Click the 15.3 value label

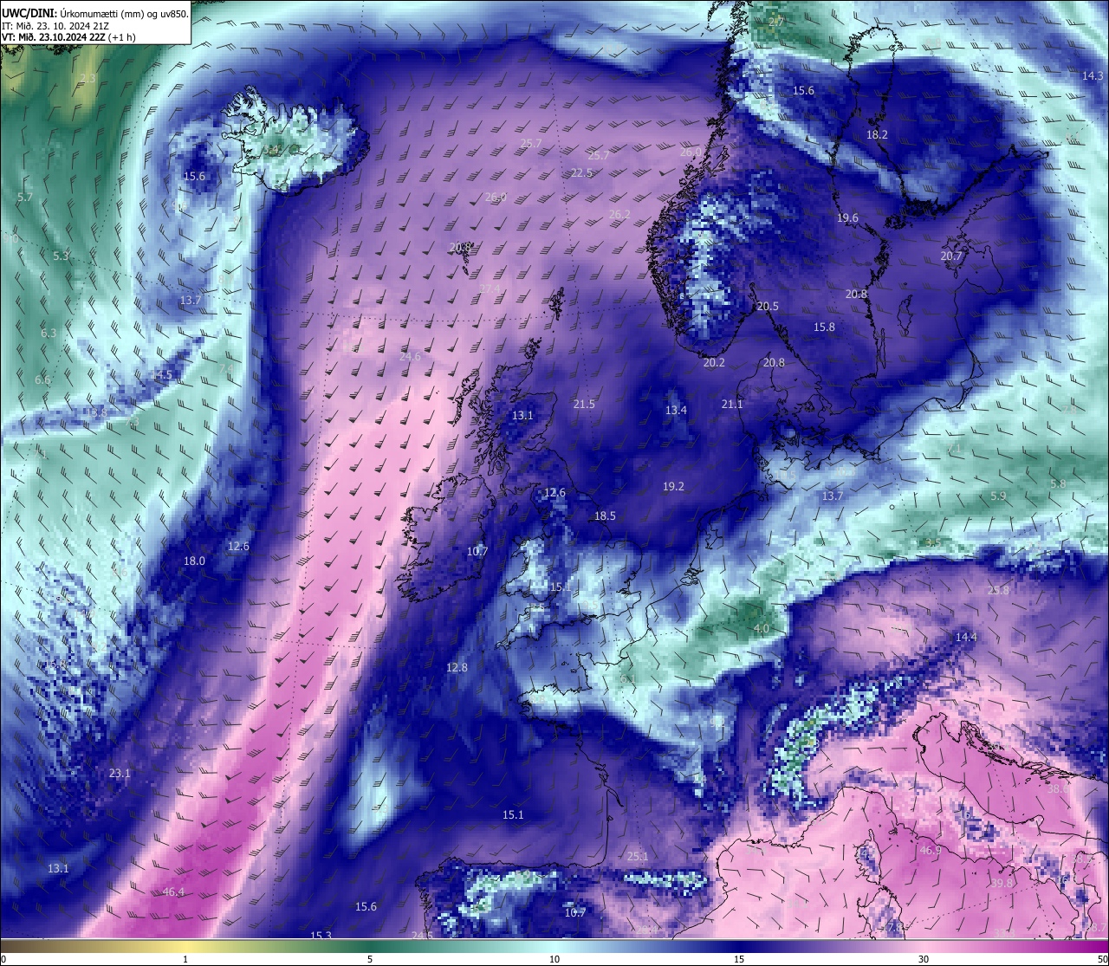coord(321,936)
